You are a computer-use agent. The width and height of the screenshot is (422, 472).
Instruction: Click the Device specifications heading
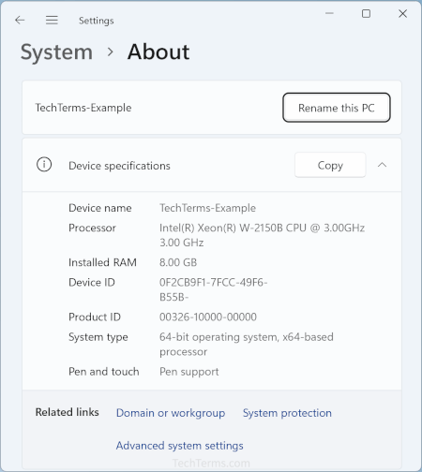click(119, 166)
